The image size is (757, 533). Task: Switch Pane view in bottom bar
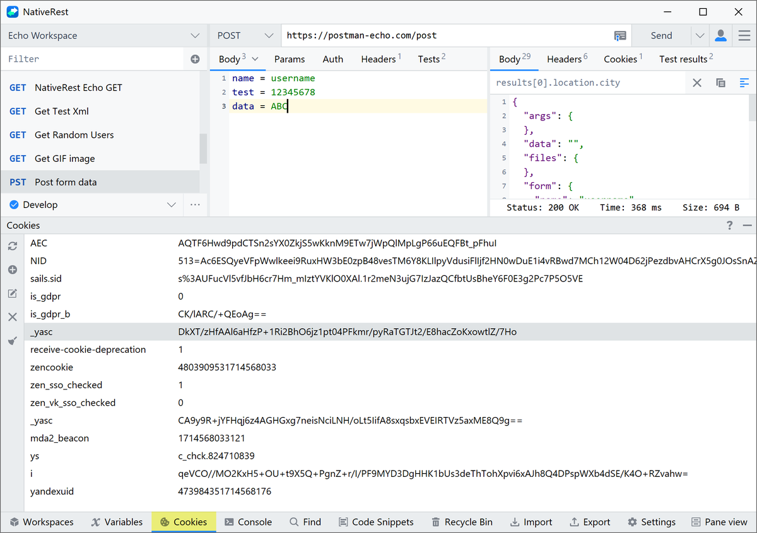coord(719,522)
